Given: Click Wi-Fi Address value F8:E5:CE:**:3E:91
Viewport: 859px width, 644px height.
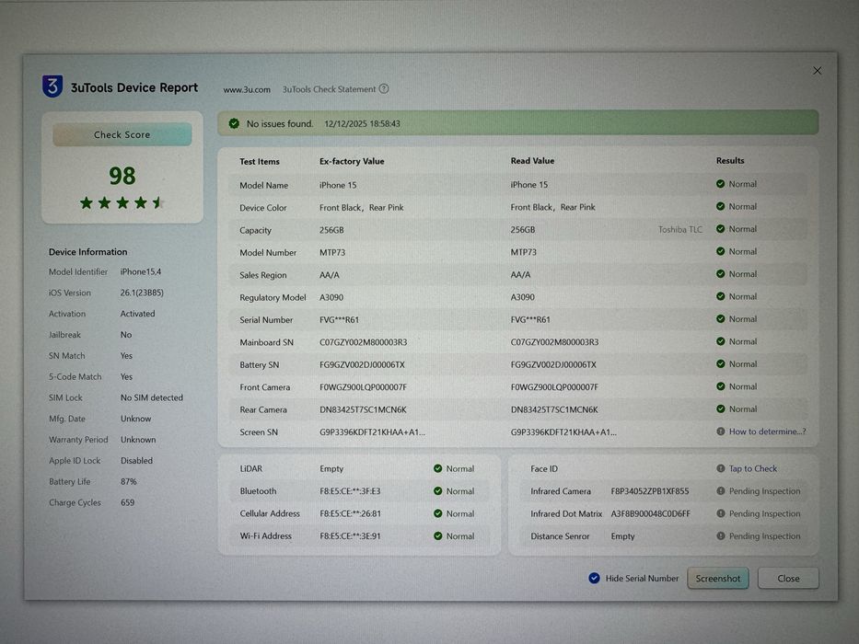Looking at the screenshot, I should (x=350, y=536).
